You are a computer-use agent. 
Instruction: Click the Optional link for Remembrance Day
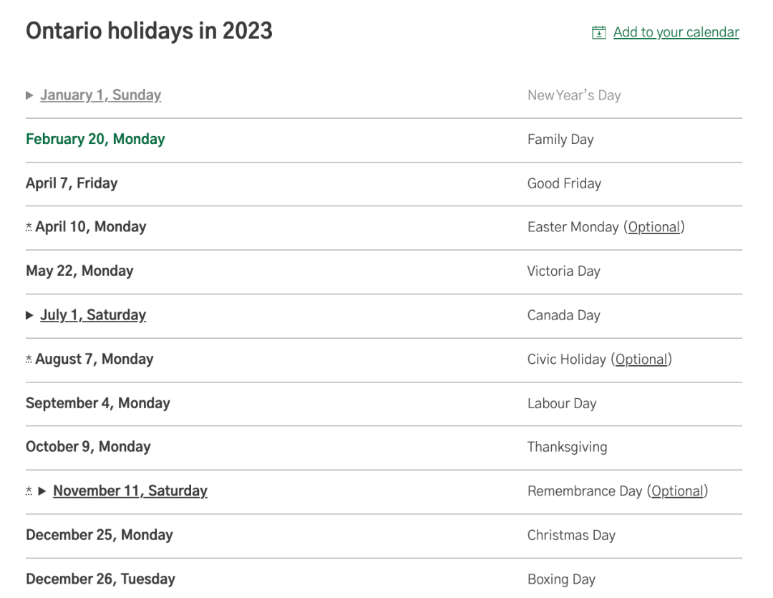[677, 491]
